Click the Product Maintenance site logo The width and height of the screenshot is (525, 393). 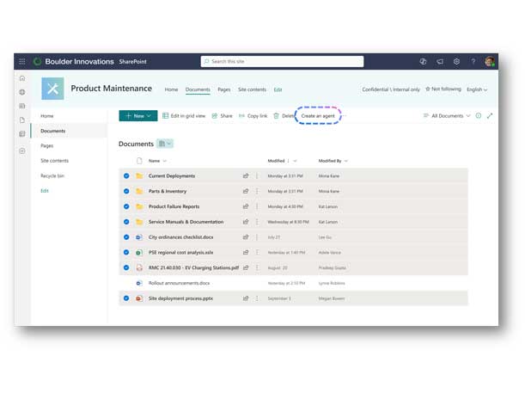tap(52, 89)
